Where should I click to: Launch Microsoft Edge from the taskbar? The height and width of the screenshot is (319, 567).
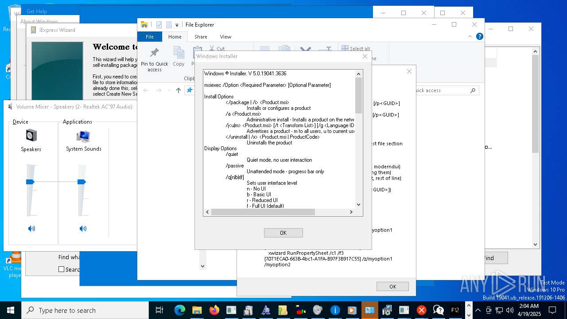[x=179, y=310]
